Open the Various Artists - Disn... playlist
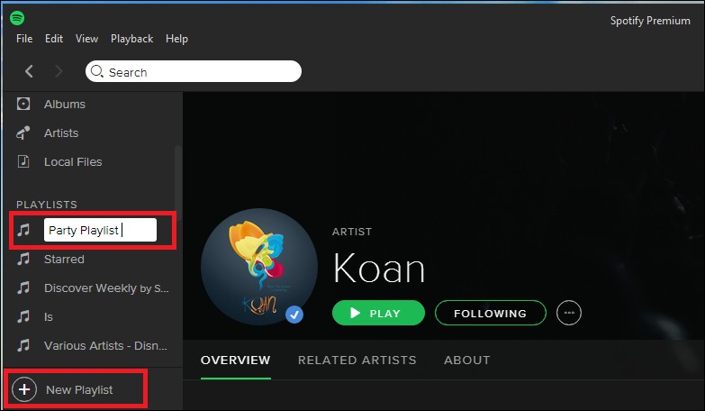The image size is (705, 411). click(x=105, y=346)
